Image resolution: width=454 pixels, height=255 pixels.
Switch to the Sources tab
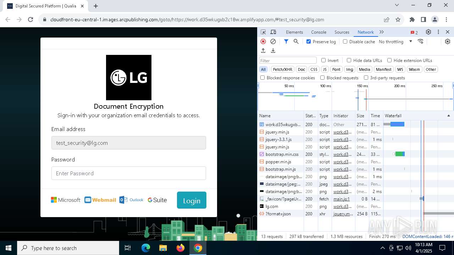tap(342, 32)
